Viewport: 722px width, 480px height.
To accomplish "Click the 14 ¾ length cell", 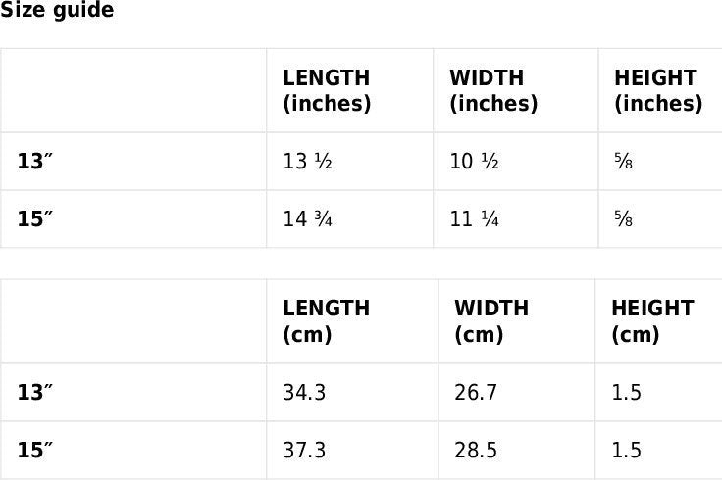I will pos(307,219).
